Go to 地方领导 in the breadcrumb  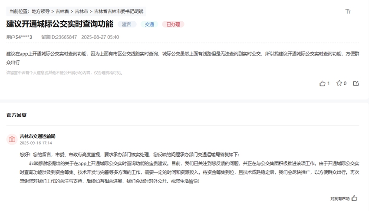[x=41, y=11]
